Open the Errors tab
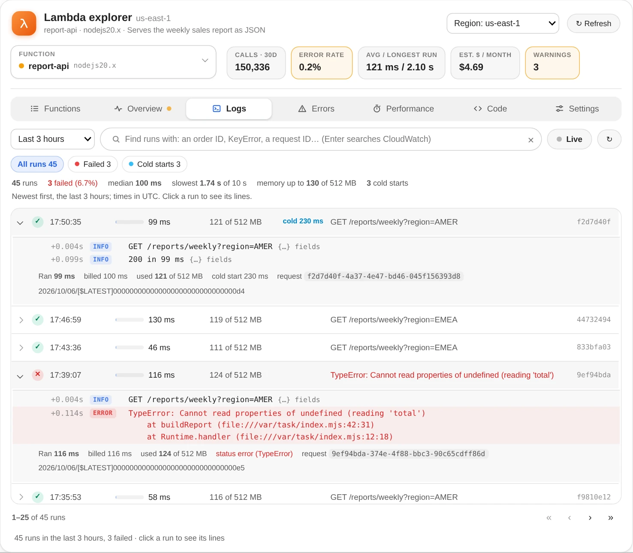This screenshot has width=633, height=553. (316, 109)
